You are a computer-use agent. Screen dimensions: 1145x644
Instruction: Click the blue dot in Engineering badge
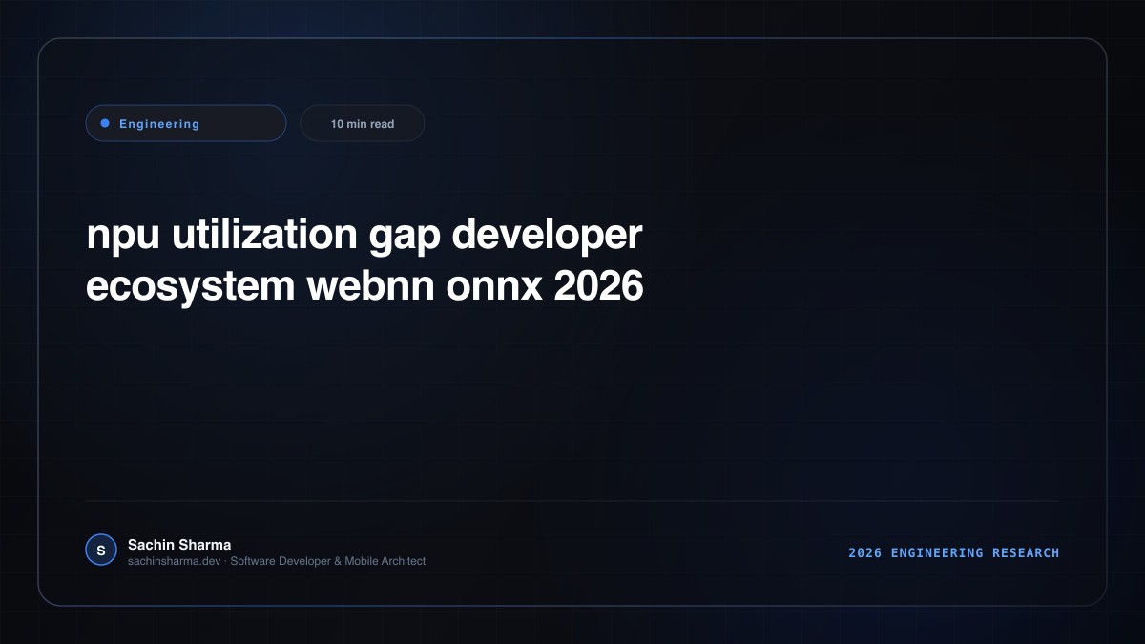105,123
